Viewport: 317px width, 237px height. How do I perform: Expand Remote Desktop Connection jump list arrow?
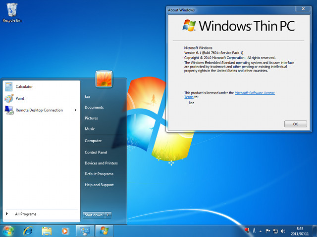coord(75,110)
